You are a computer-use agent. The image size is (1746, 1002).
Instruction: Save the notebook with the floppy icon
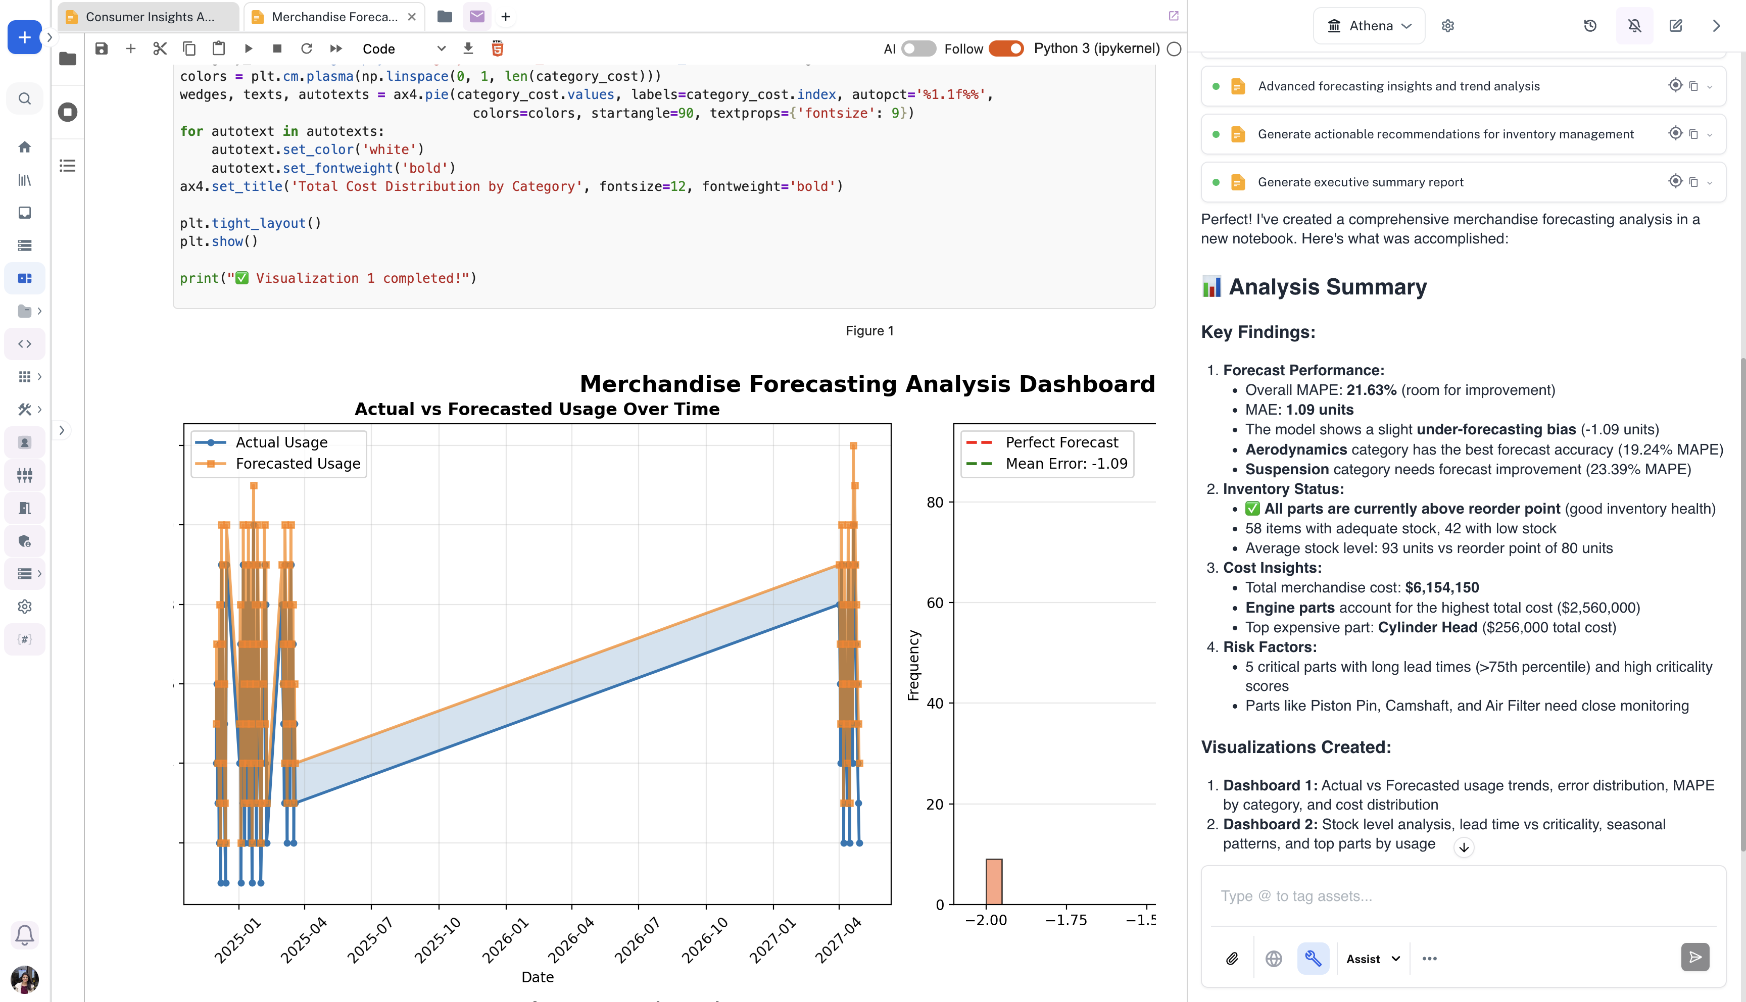(x=101, y=48)
